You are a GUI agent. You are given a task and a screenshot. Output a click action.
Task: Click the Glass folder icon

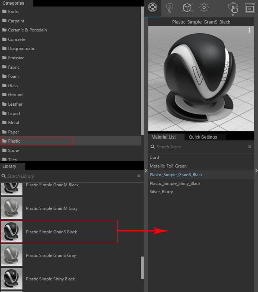(4, 85)
